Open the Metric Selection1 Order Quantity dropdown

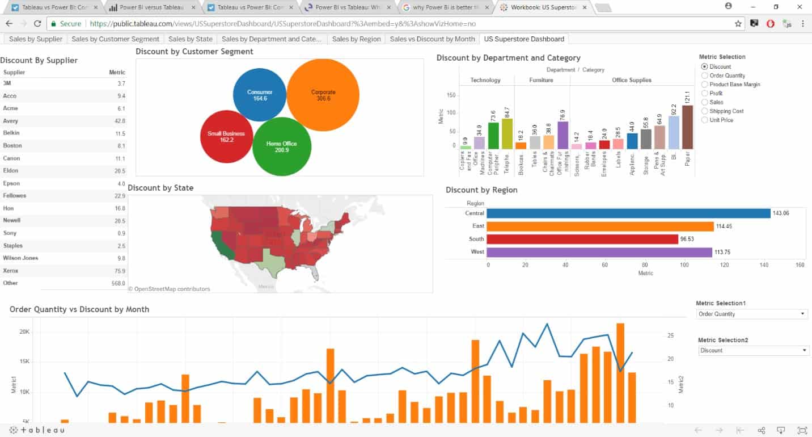752,314
